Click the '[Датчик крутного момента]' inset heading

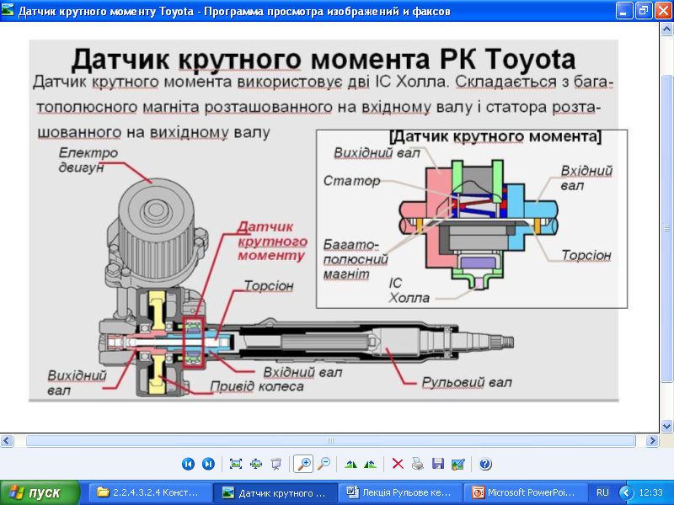tap(495, 136)
